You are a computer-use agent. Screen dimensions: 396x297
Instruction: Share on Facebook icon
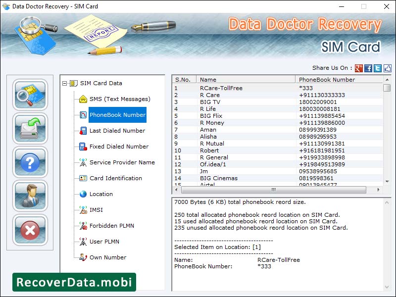(x=368, y=68)
